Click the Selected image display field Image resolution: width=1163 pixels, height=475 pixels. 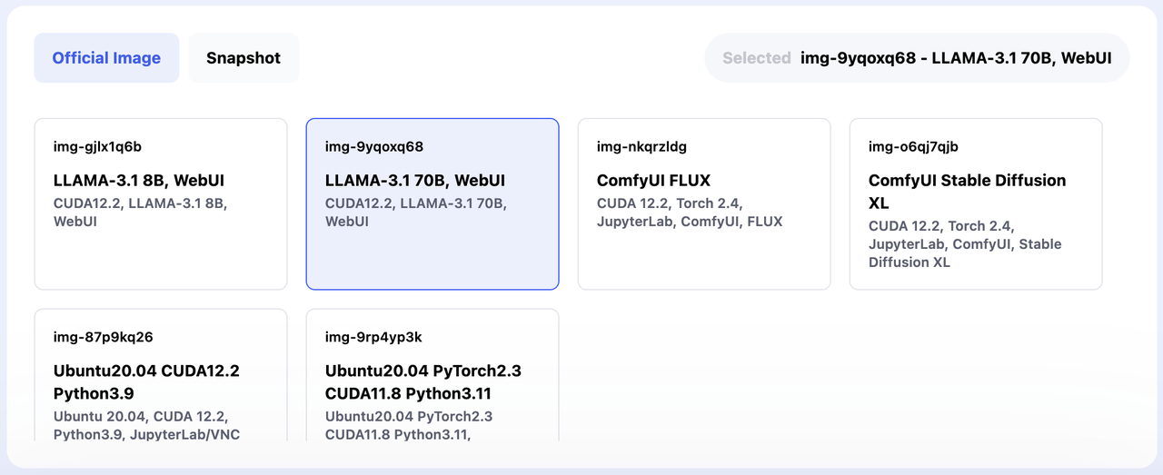click(x=918, y=58)
